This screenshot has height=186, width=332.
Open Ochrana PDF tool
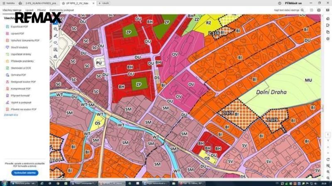[x=18, y=75]
